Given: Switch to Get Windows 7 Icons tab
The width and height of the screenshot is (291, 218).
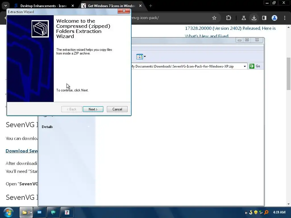Looking at the screenshot, I should pos(111,6).
